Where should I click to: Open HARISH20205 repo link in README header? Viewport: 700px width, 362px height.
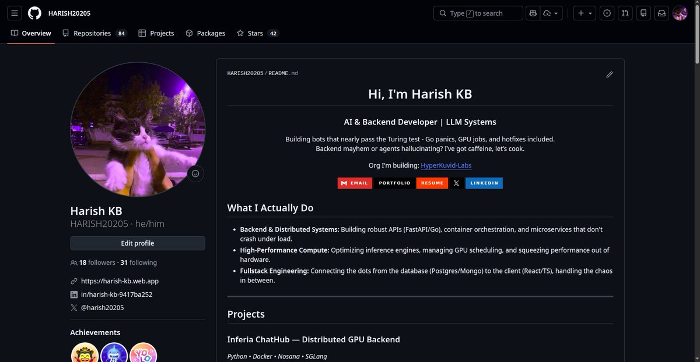[x=246, y=73]
